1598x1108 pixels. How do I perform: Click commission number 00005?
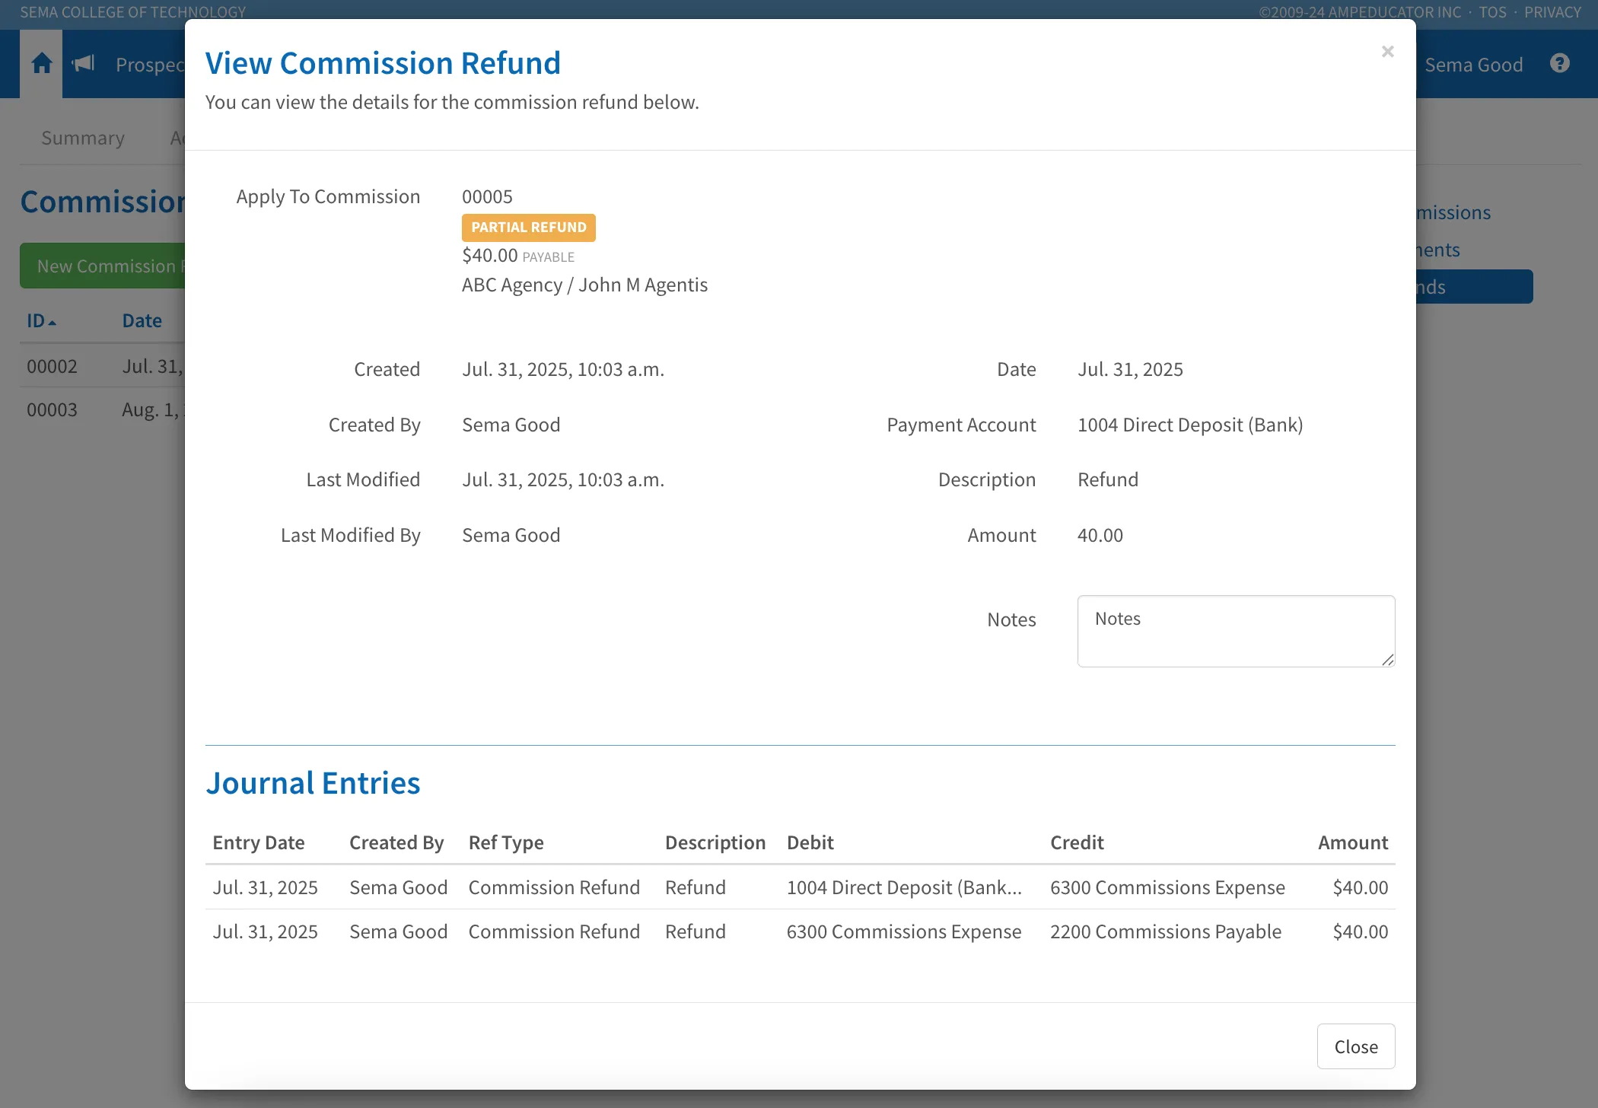487,196
